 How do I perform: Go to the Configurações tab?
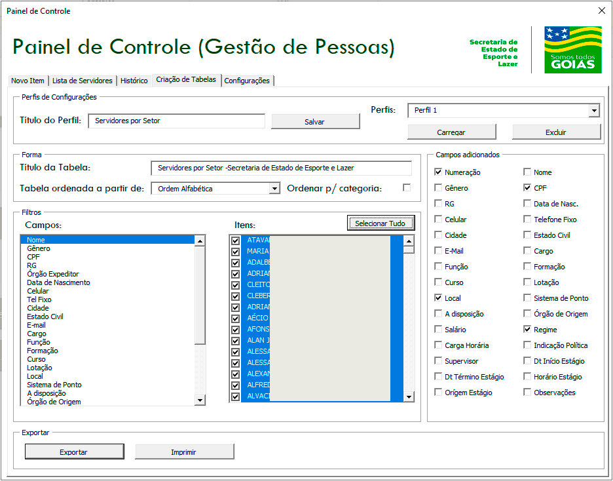[247, 81]
